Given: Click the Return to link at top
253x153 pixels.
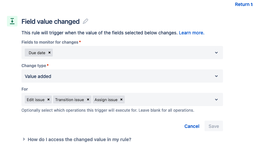Looking at the screenshot, I should pos(243,4).
